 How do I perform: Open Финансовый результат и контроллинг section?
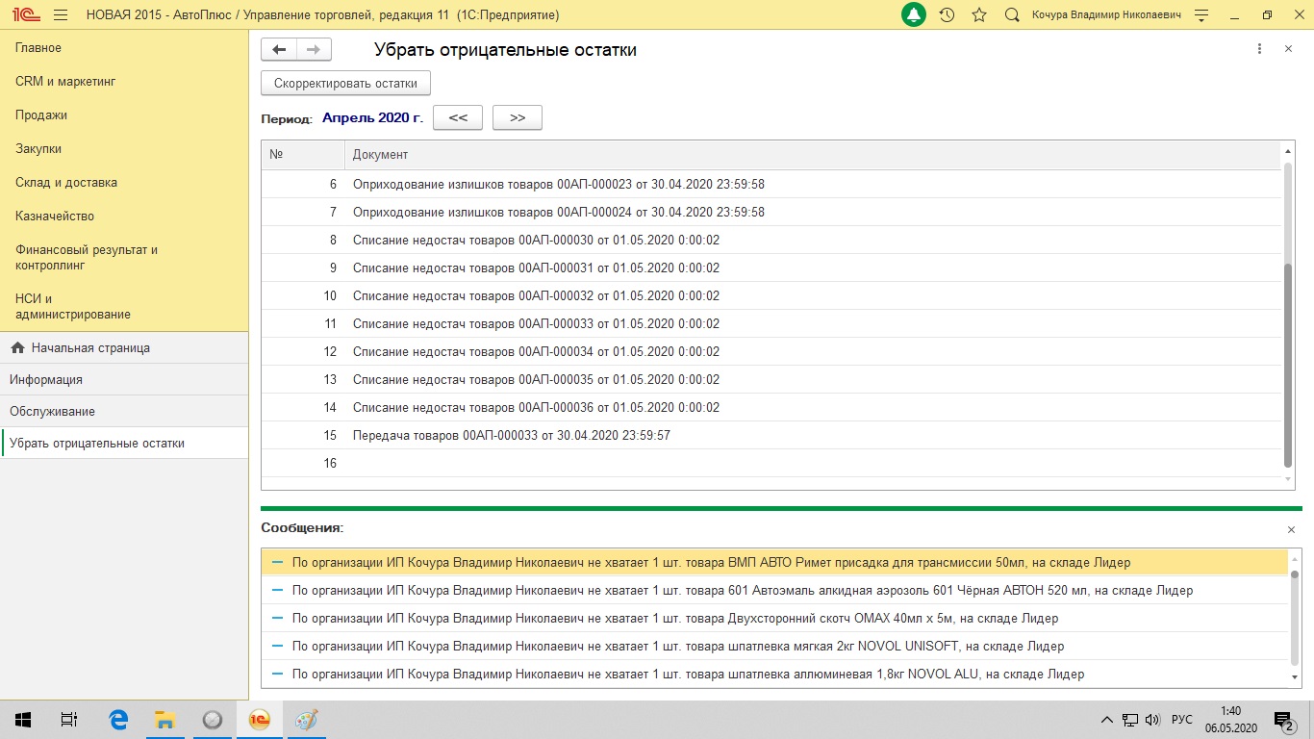[x=87, y=257]
